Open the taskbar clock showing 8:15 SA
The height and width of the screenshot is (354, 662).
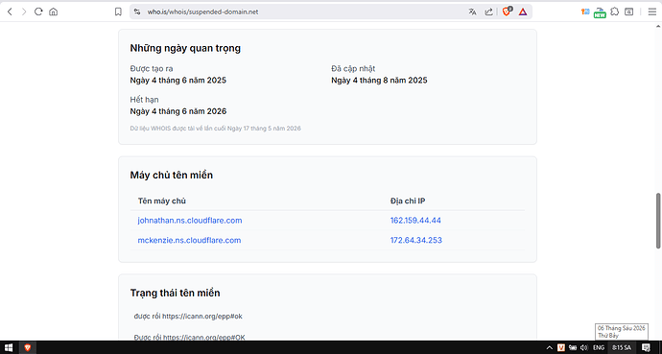click(x=622, y=347)
